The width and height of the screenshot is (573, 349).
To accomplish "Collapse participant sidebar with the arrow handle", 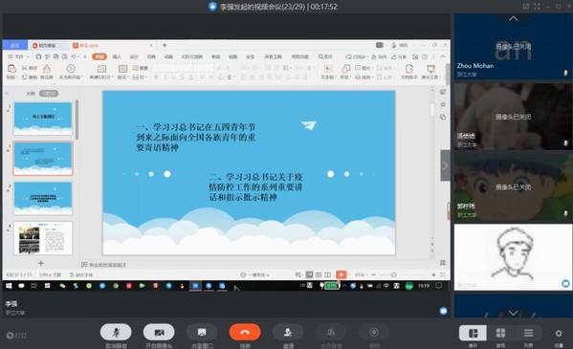I will tap(445, 165).
